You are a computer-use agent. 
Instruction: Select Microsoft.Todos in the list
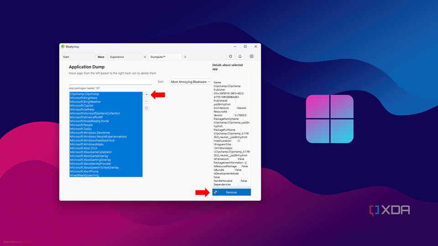[x=106, y=129]
